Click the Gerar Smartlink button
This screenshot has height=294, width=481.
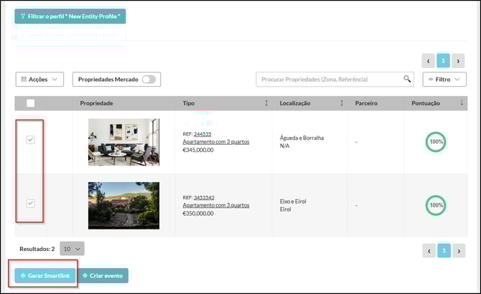point(45,275)
